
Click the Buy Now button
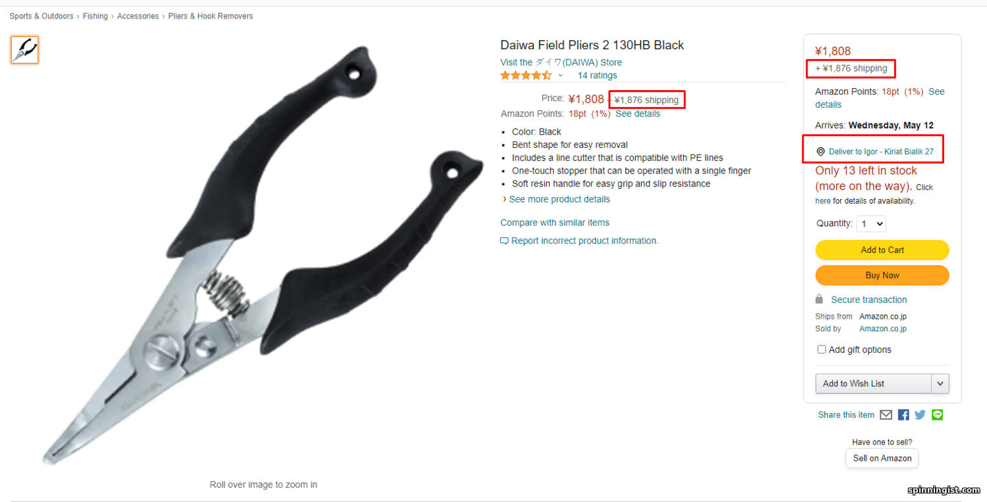click(x=882, y=275)
